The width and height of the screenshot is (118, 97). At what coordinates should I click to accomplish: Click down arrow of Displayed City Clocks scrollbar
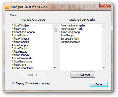104,68
